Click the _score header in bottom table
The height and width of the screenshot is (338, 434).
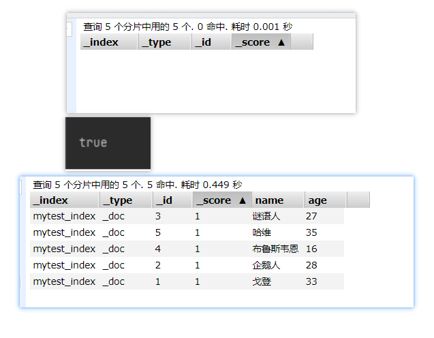[222, 200]
